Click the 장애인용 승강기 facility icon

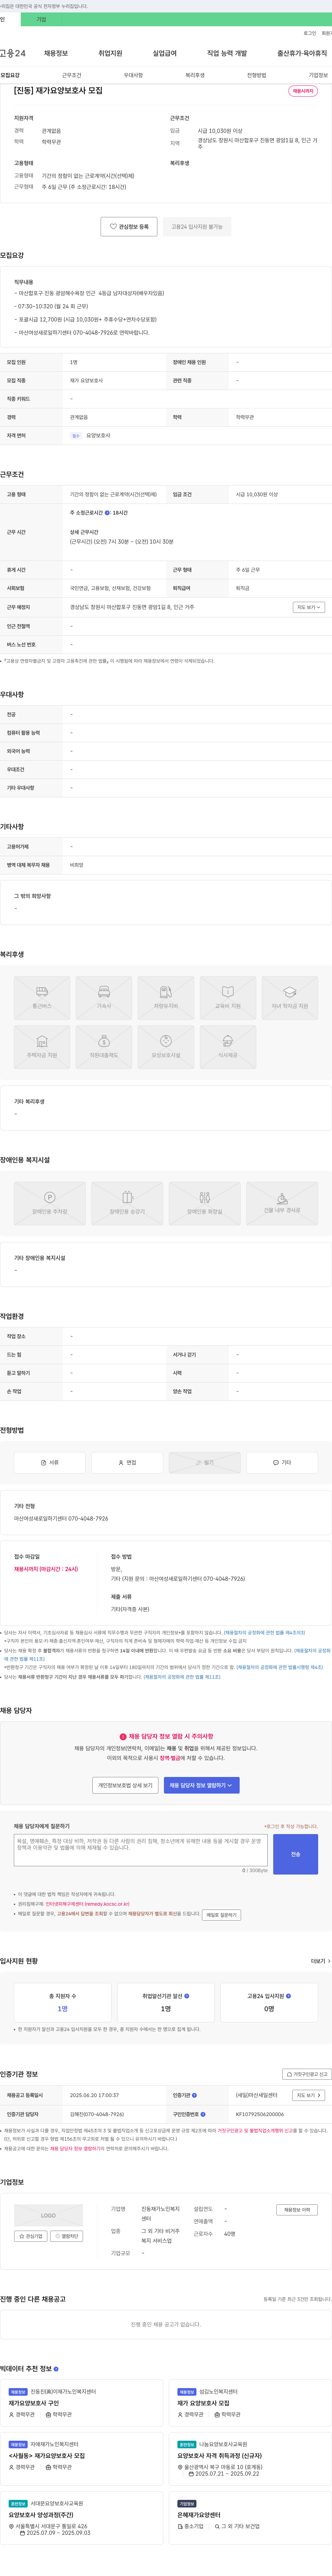[127, 1197]
